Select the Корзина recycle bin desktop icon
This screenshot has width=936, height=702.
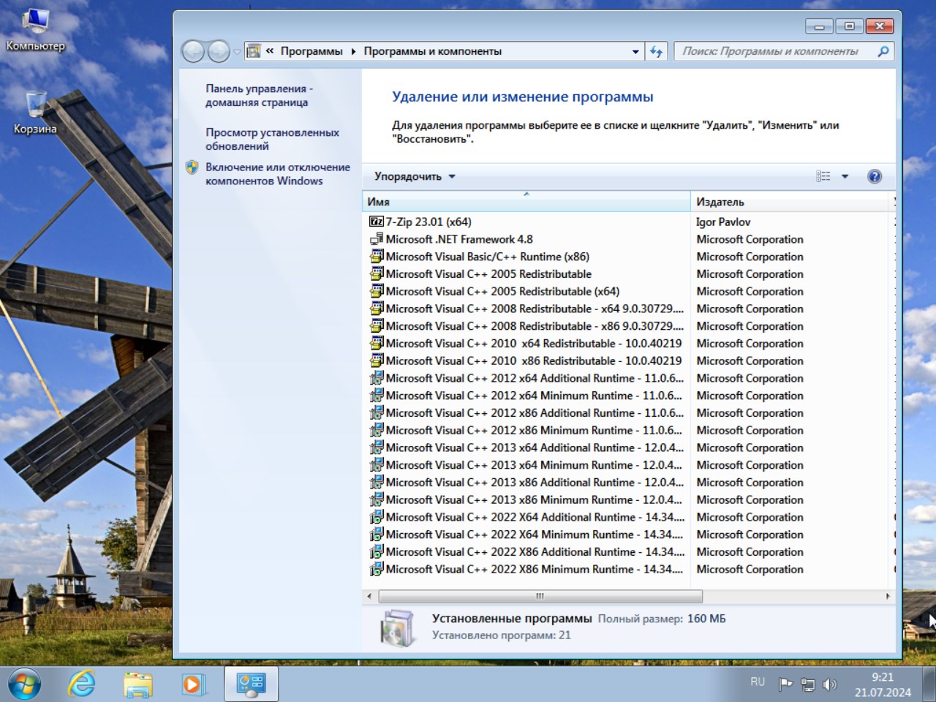pos(35,112)
